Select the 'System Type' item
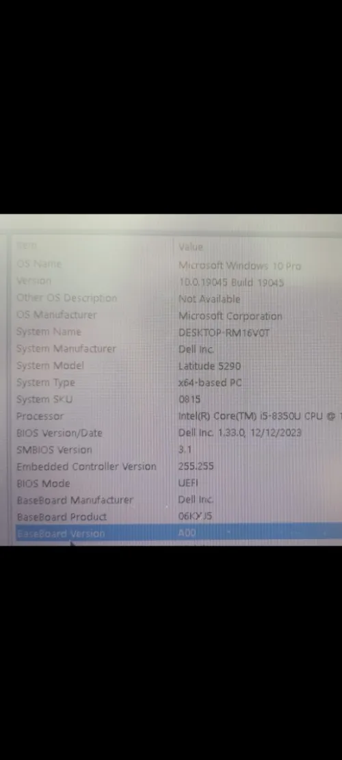Viewport: 342px width, 760px height. (x=46, y=382)
